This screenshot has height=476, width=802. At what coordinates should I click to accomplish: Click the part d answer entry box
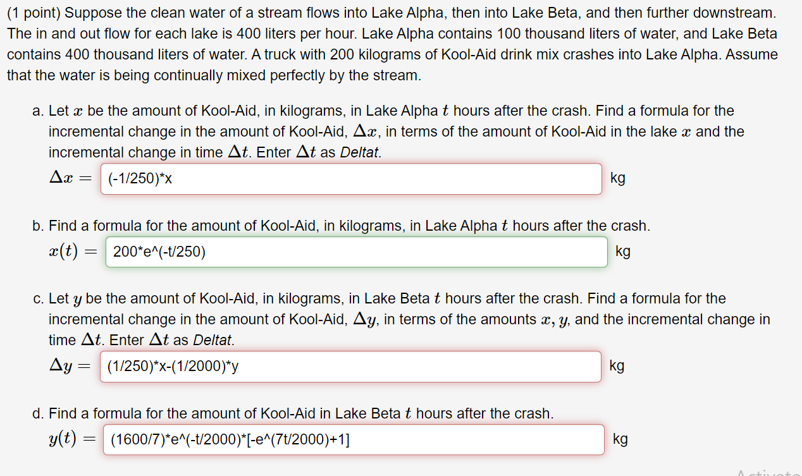click(x=351, y=439)
